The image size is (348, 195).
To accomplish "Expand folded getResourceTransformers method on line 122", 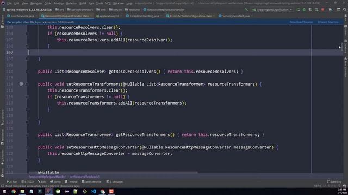I will point(27,135).
